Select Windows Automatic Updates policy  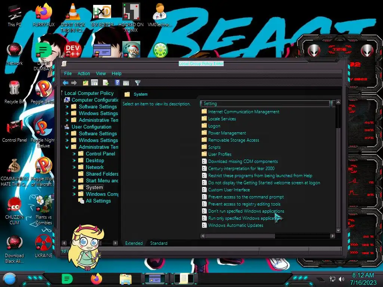[x=236, y=225]
